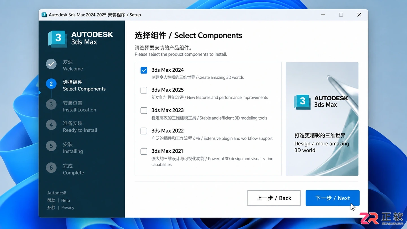Screen dimensions: 407x229
Task: Click the "3ds Max 2022" component name
Action: (168, 131)
